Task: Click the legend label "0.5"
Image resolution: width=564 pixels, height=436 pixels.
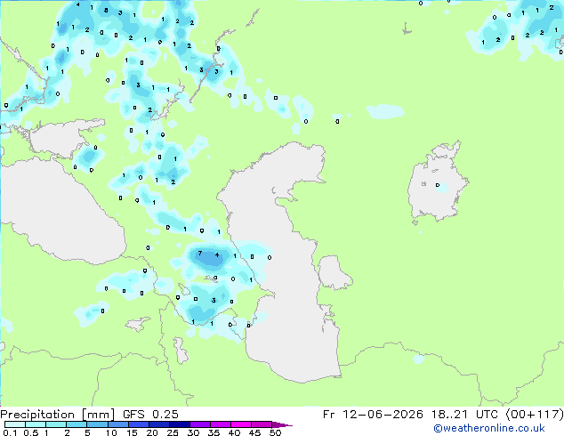Action: click(31, 432)
